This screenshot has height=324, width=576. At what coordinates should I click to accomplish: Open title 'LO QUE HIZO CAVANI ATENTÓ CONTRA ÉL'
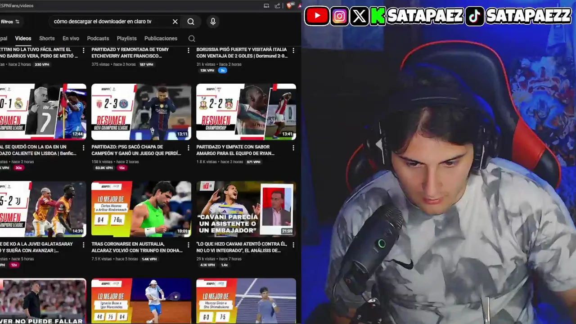[241, 247]
